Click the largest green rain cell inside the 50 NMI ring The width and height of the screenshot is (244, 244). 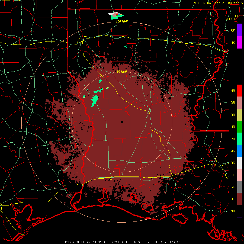pyautogui.click(x=94, y=101)
